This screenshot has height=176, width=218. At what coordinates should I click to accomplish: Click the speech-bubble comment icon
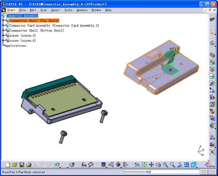(x=91, y=165)
